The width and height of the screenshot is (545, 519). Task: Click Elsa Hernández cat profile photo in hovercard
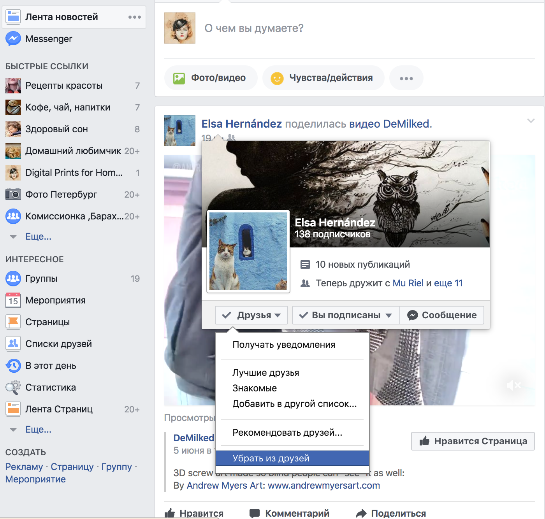click(248, 251)
